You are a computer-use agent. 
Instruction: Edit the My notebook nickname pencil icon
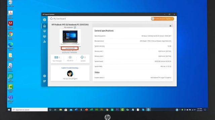point(75,27)
